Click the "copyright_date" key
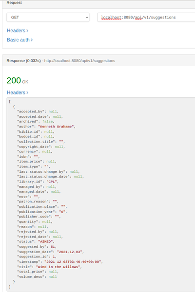The width and height of the screenshot is (195, 292). 35,147
